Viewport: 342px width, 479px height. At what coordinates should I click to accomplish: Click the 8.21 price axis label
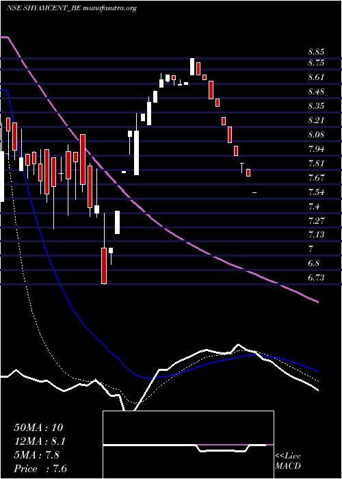316,120
